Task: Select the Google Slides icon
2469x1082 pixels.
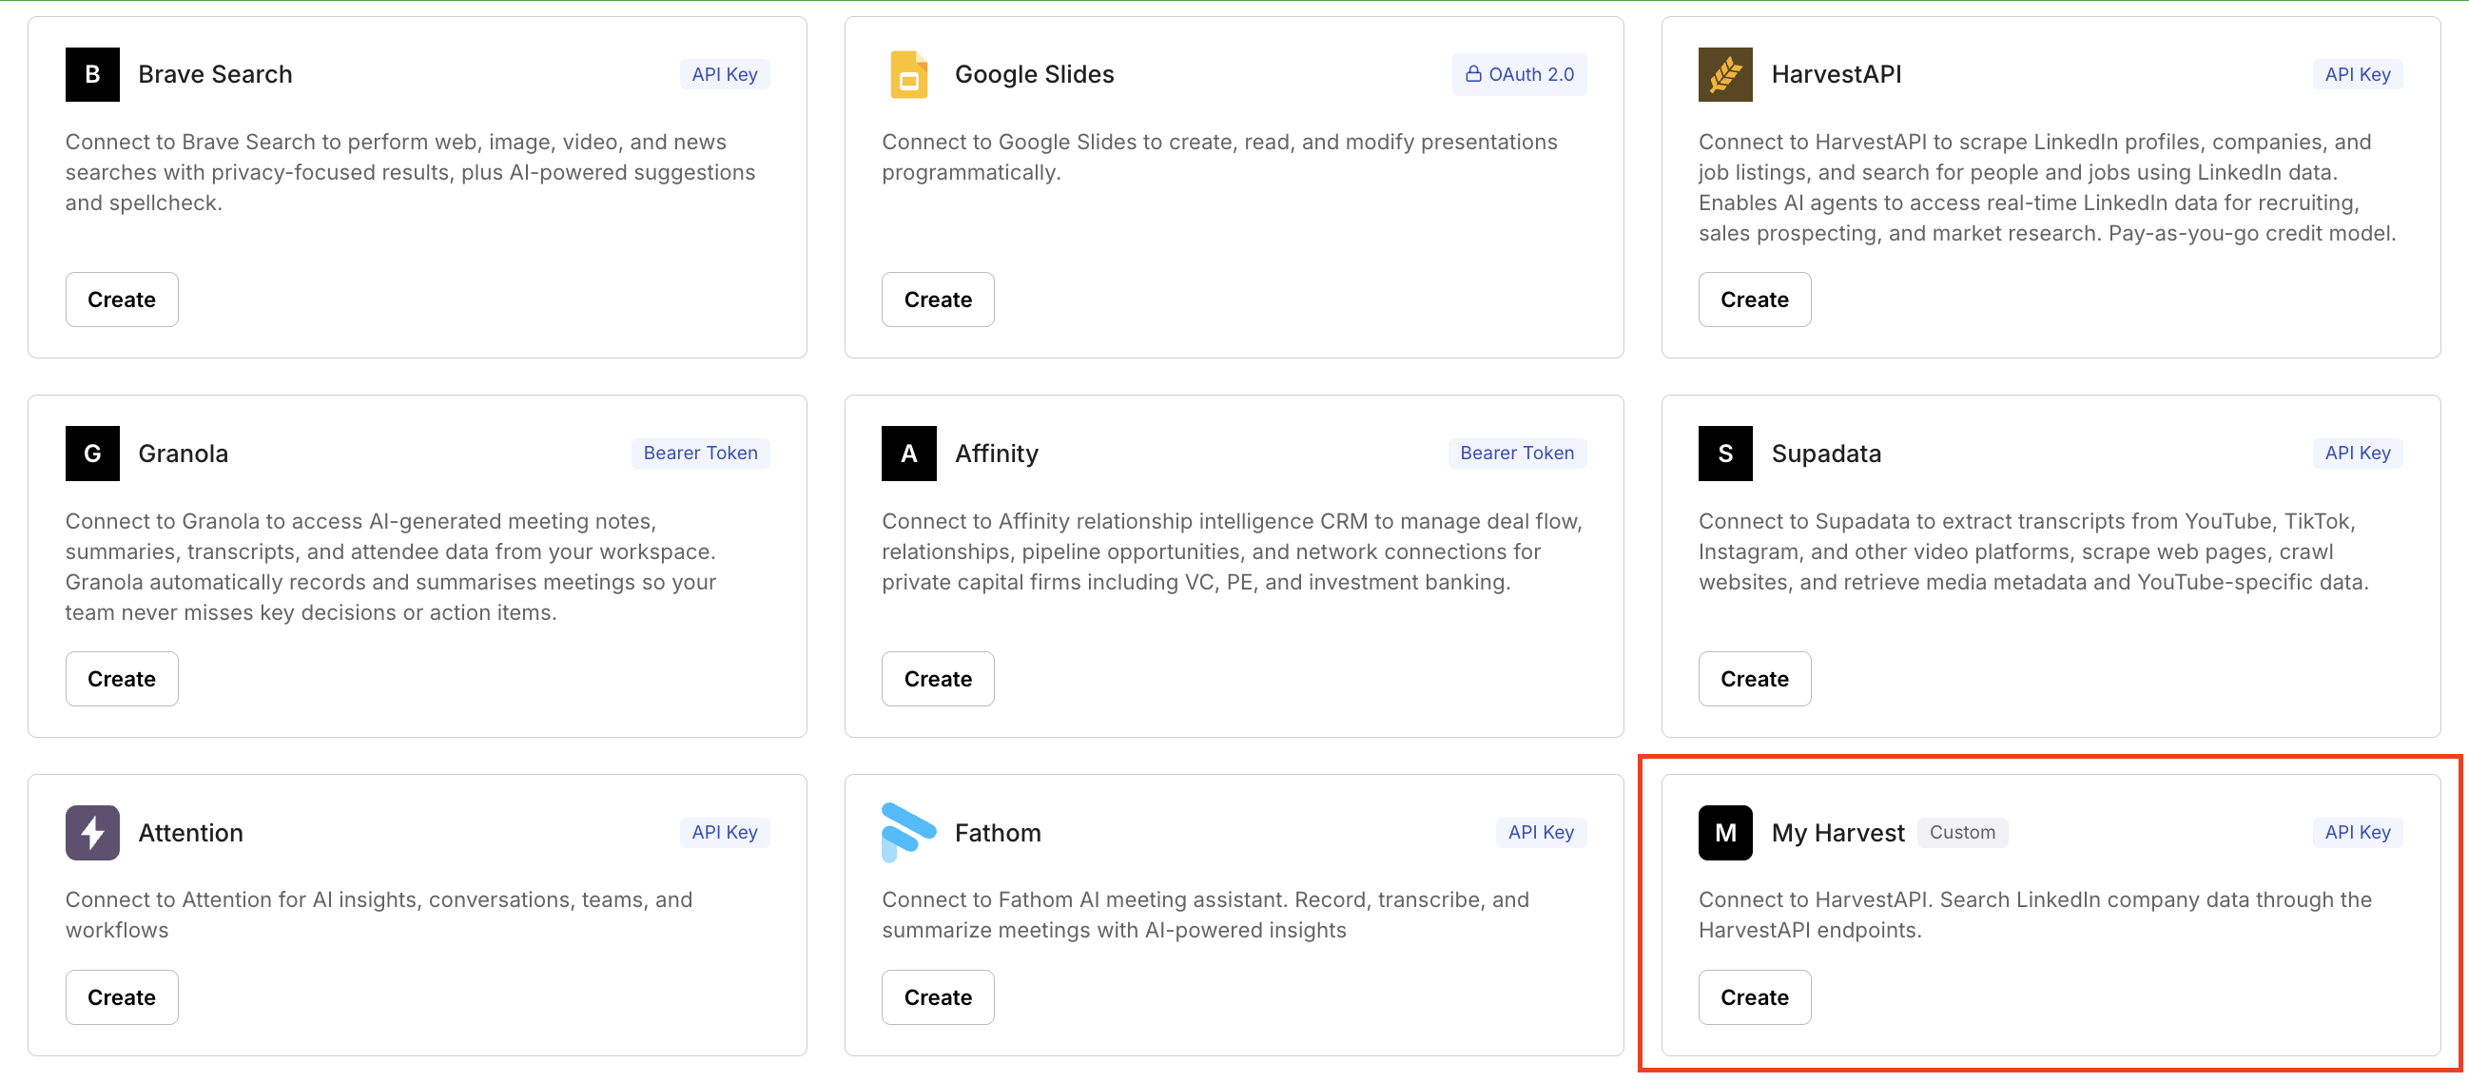Action: tap(907, 74)
